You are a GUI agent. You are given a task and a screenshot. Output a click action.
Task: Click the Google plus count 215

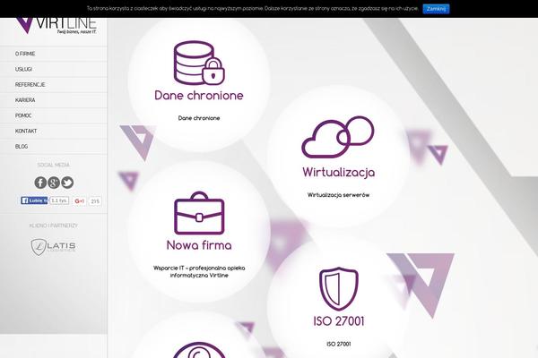95,201
